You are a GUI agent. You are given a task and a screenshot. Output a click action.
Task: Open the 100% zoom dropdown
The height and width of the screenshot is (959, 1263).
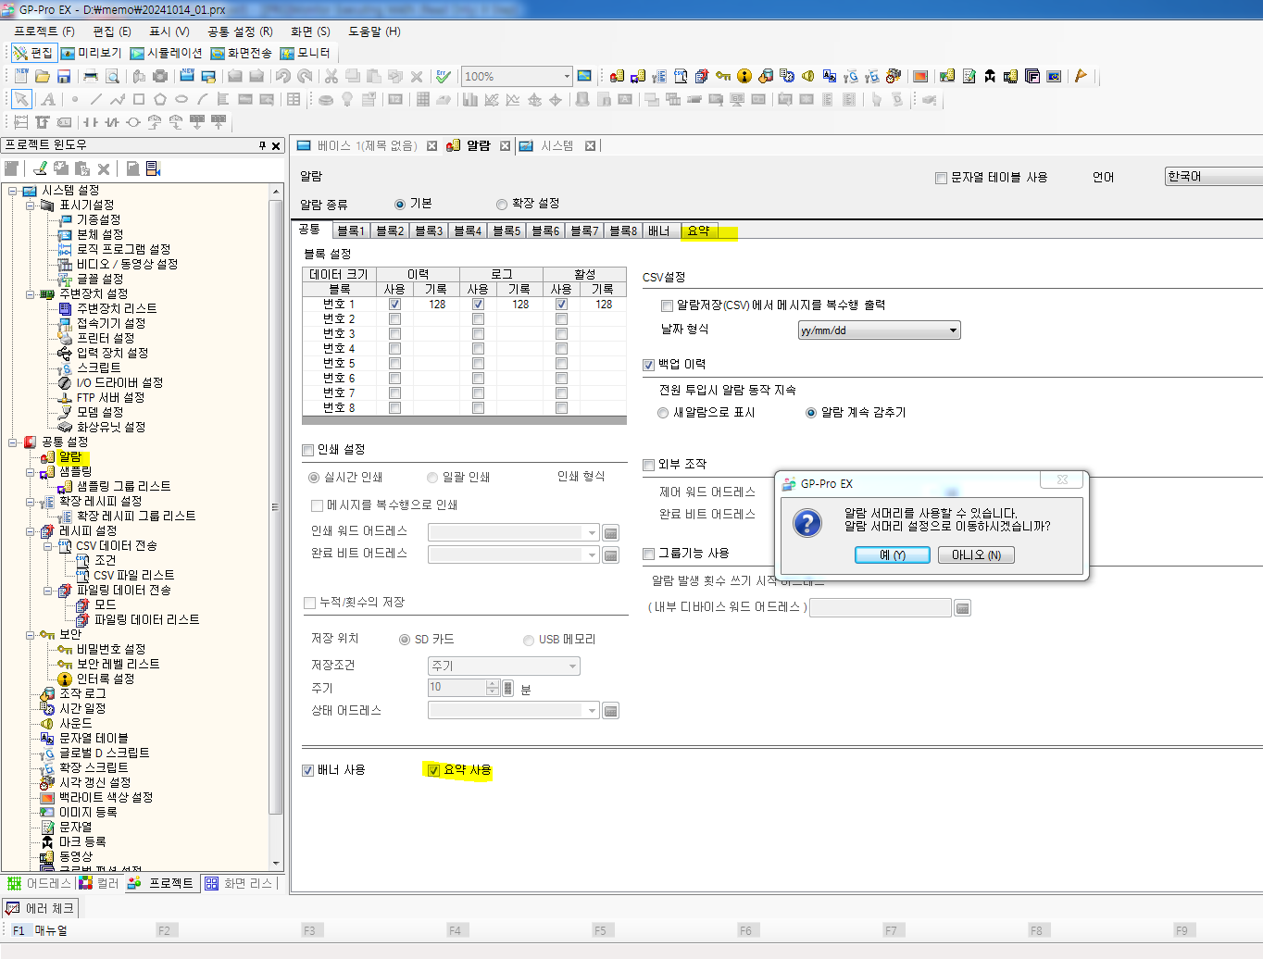[567, 76]
